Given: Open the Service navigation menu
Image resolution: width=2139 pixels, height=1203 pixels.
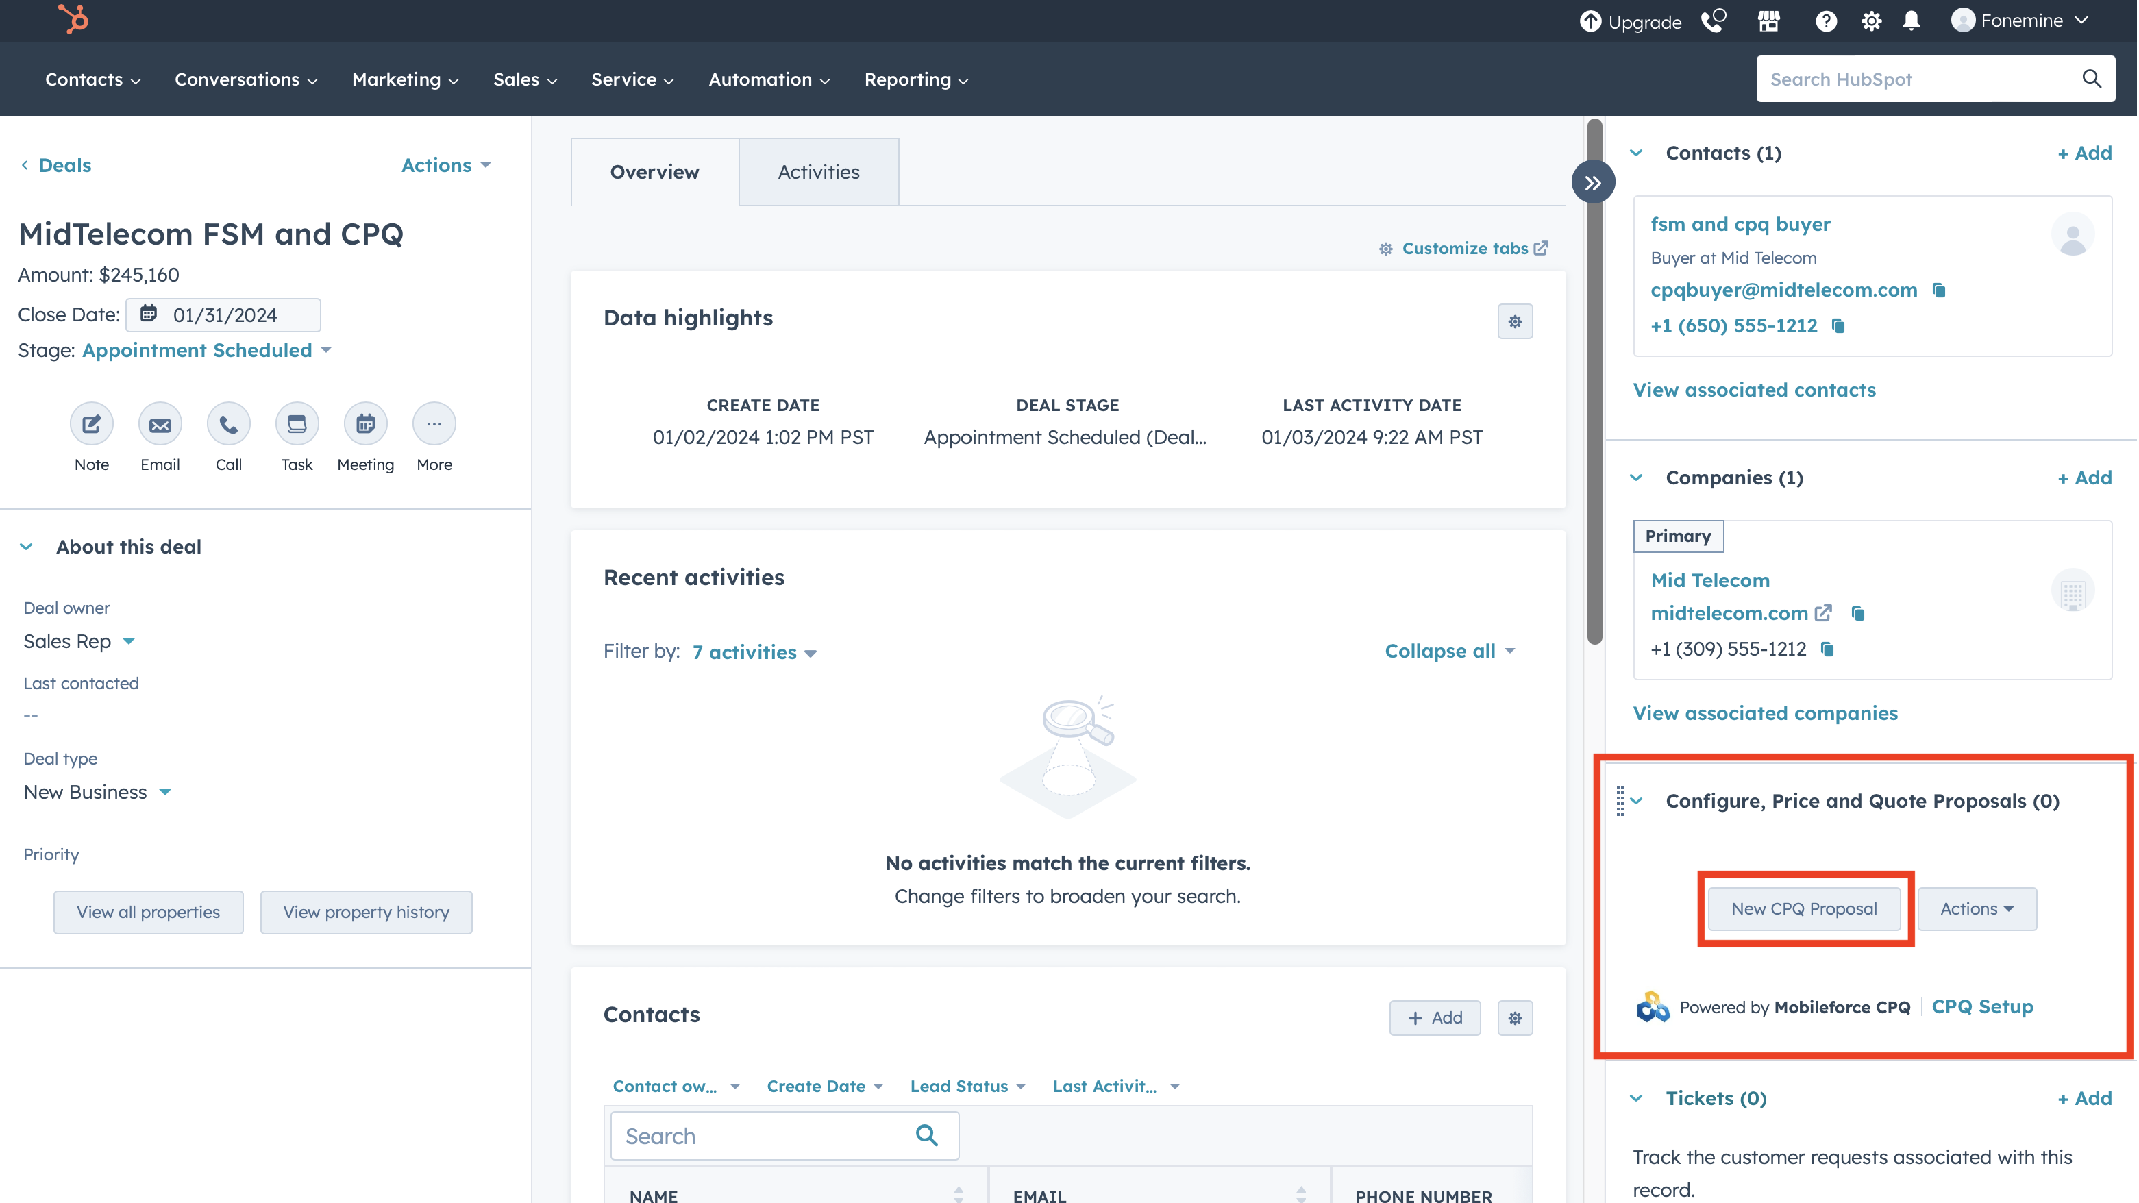Looking at the screenshot, I should point(632,79).
